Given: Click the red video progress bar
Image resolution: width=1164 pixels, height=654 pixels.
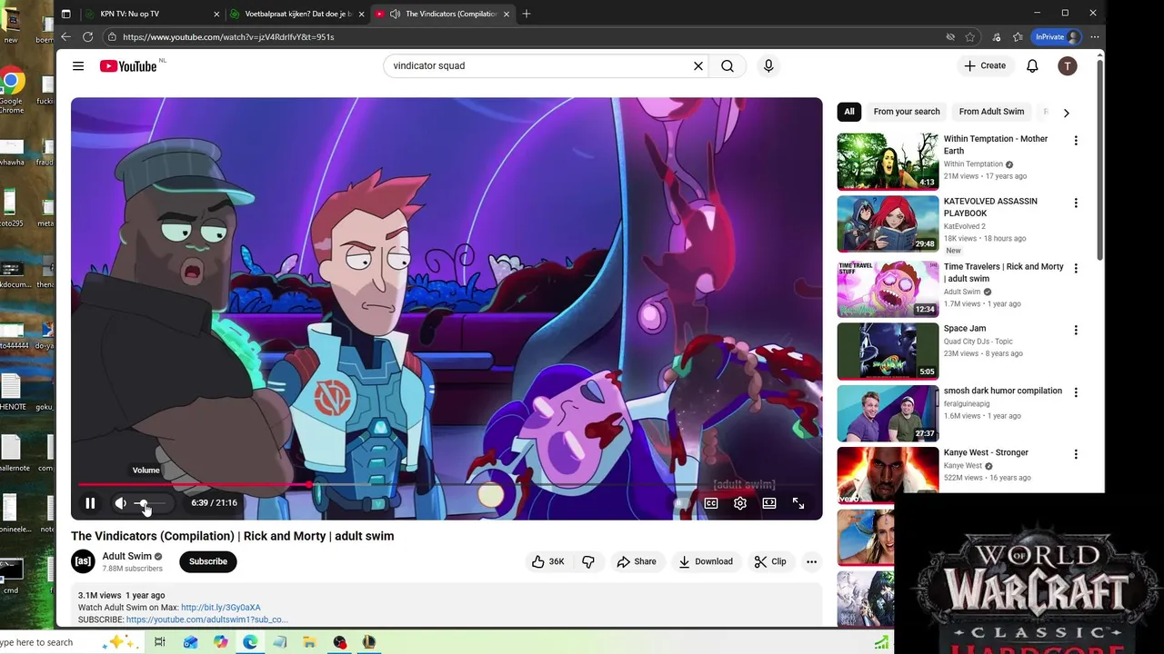Looking at the screenshot, I should click(x=195, y=485).
